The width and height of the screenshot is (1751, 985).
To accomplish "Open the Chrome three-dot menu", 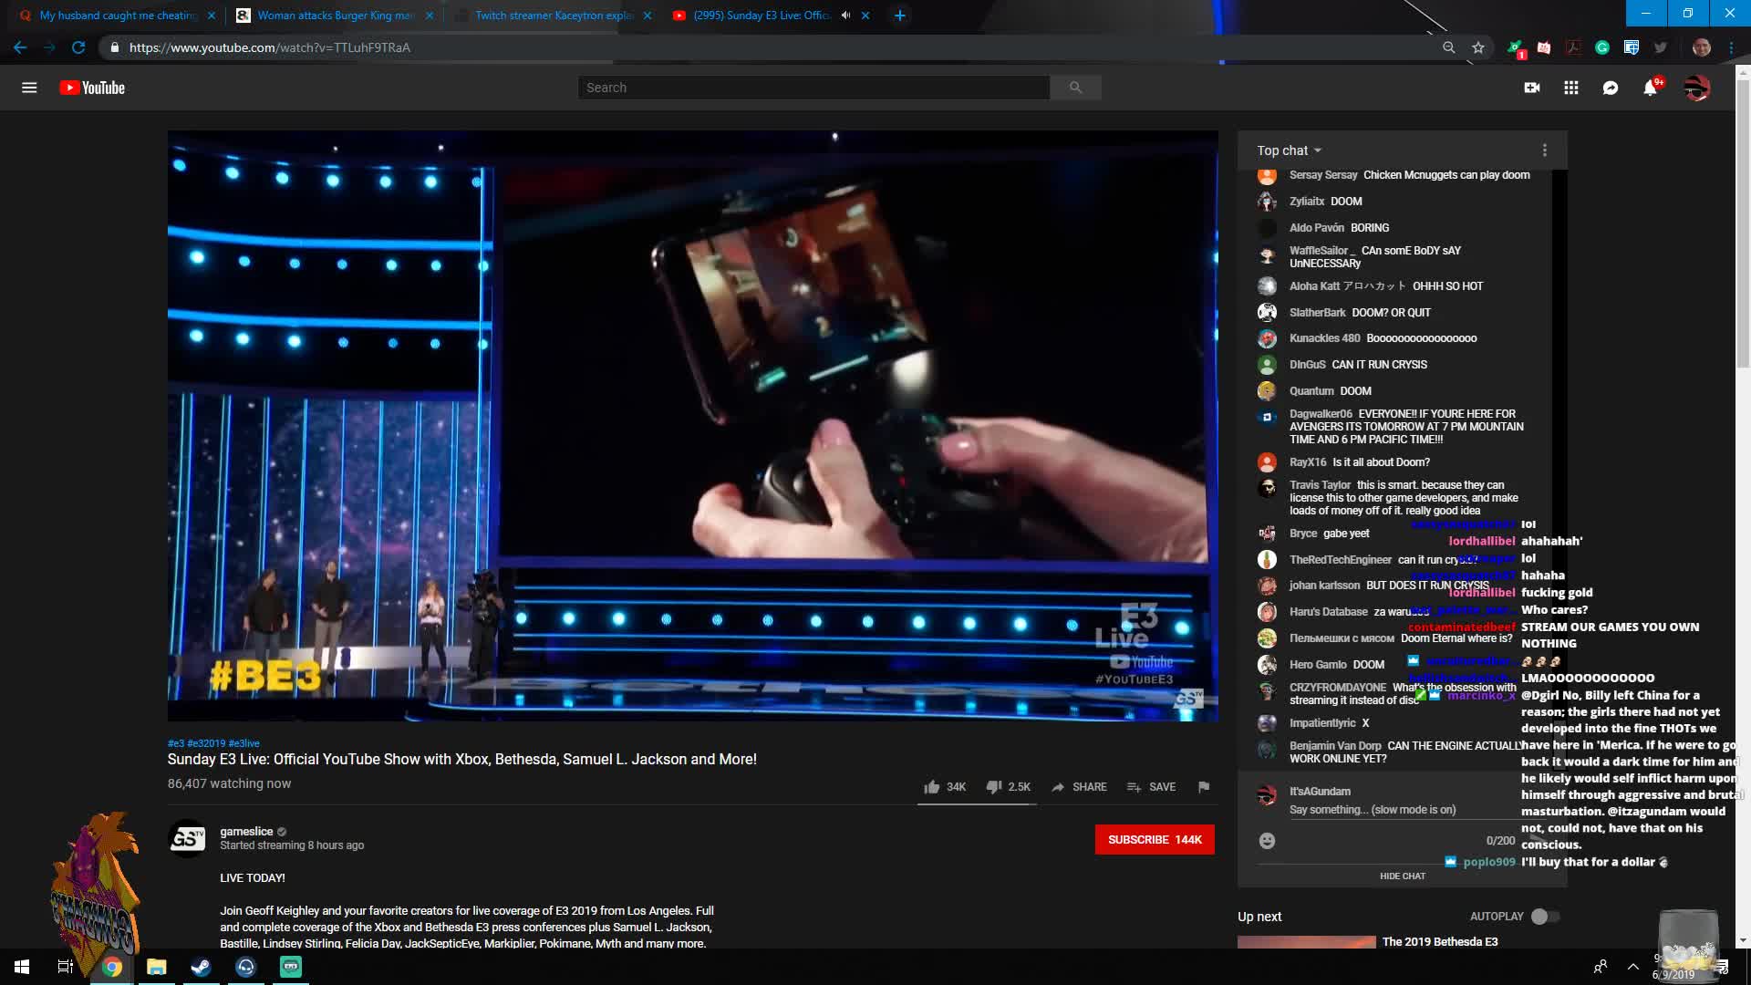I will (x=1731, y=47).
